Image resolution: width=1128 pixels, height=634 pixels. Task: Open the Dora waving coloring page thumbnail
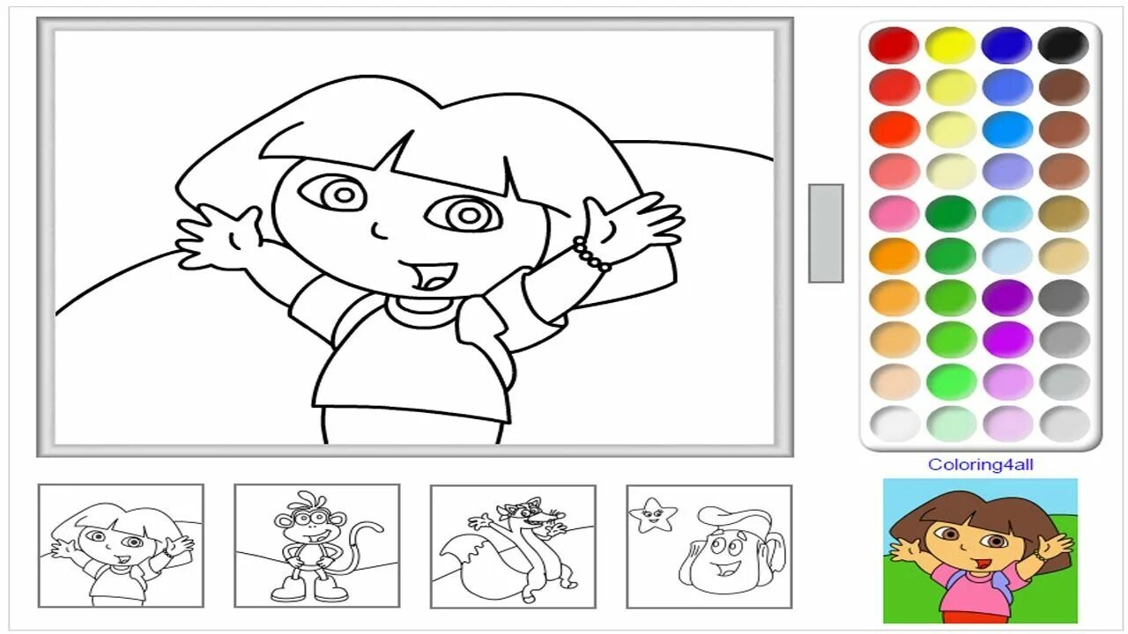pyautogui.click(x=121, y=546)
